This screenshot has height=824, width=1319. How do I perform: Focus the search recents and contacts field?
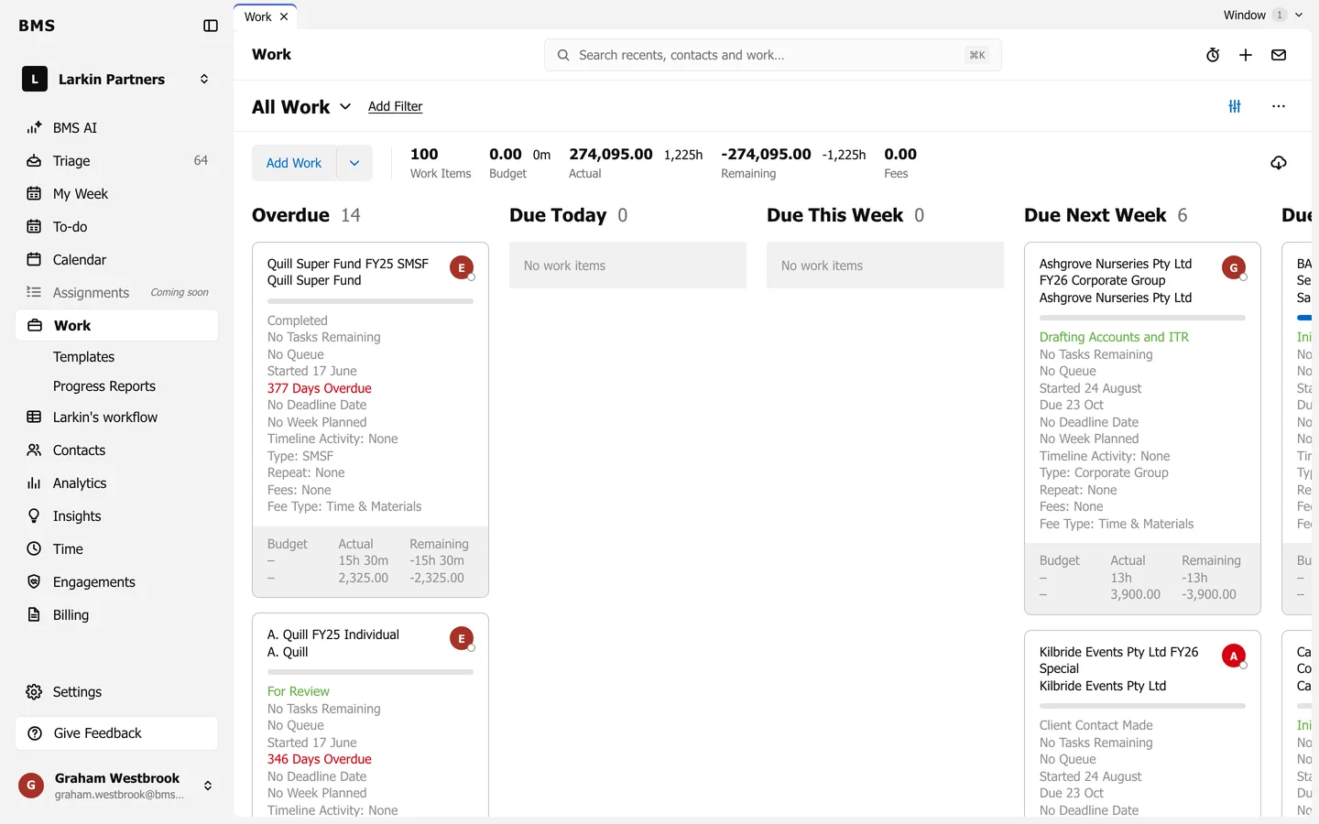(773, 55)
